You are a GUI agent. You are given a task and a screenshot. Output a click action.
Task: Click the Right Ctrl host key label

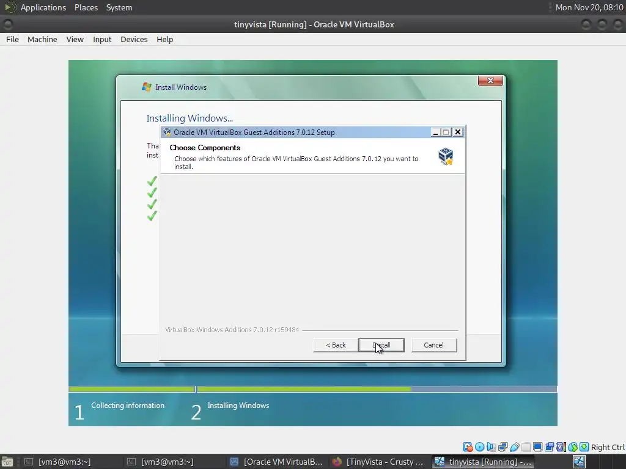tap(608, 448)
